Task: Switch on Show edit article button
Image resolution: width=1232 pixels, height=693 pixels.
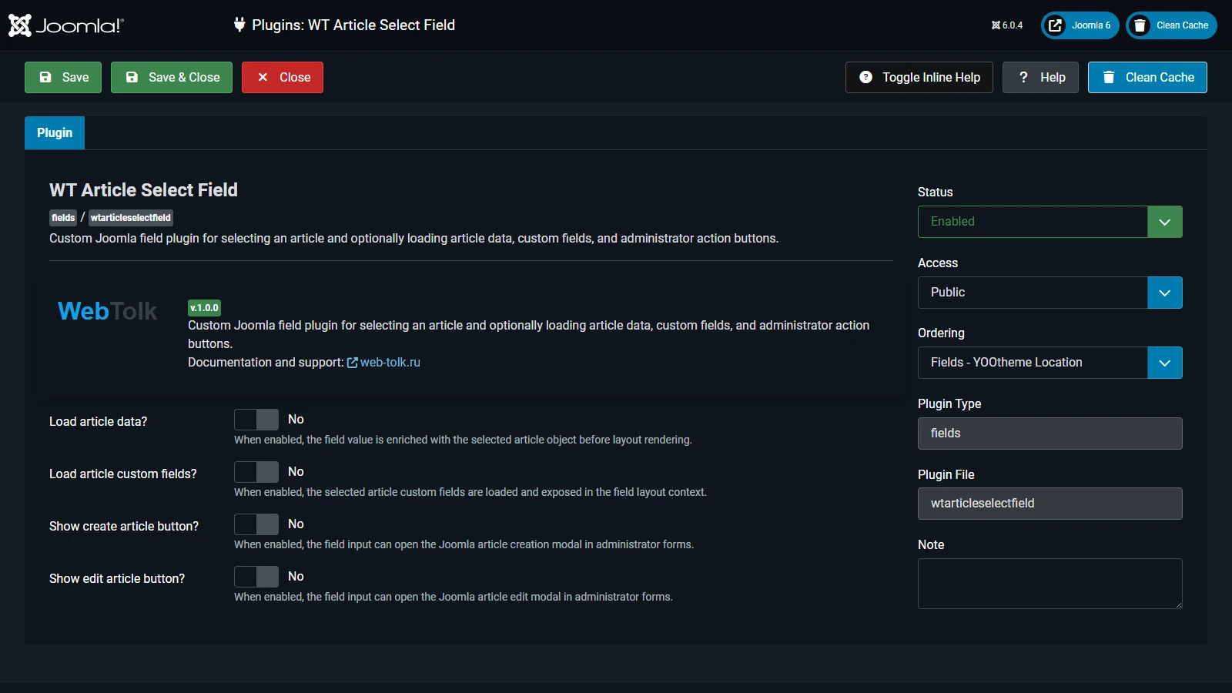Action: pos(256,577)
